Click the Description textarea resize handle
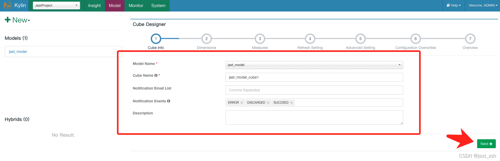This screenshot has height=161, width=500. click(402, 123)
